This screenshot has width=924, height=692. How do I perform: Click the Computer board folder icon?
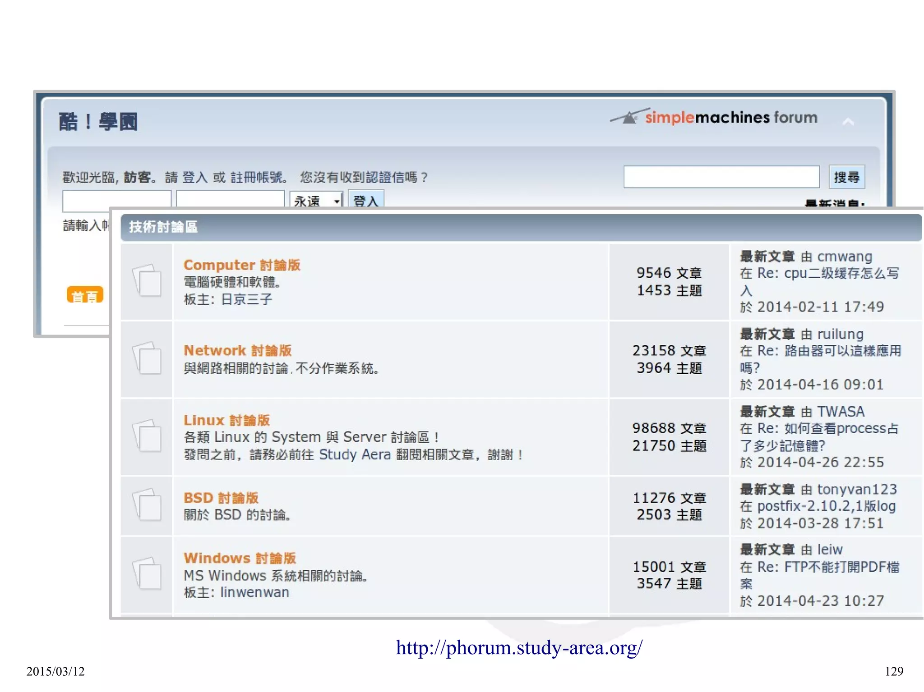tap(147, 280)
